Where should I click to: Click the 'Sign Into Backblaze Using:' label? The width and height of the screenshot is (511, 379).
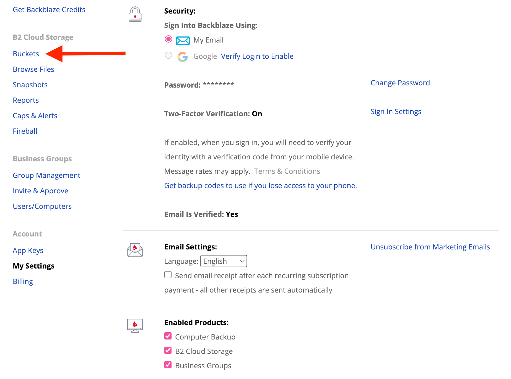pos(211,25)
